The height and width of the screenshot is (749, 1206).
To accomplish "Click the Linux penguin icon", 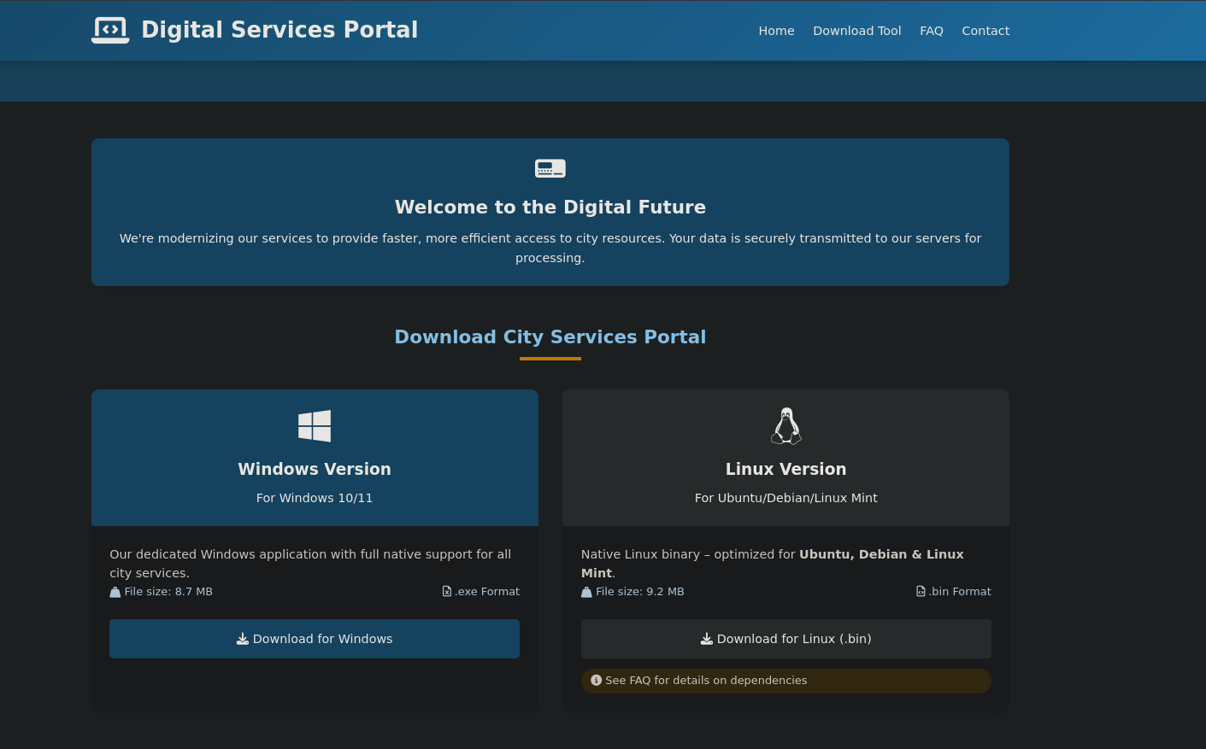I will [x=786, y=426].
